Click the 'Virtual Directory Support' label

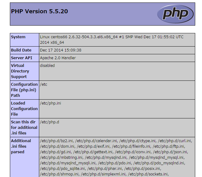tap(20, 71)
